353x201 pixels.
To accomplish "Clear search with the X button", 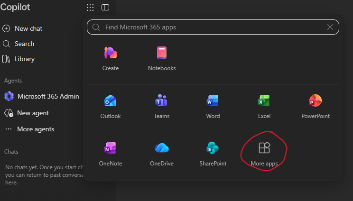I will pyautogui.click(x=330, y=27).
